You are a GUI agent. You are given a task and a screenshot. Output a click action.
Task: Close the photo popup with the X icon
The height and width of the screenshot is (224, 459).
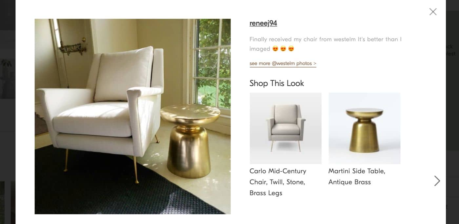(x=433, y=12)
